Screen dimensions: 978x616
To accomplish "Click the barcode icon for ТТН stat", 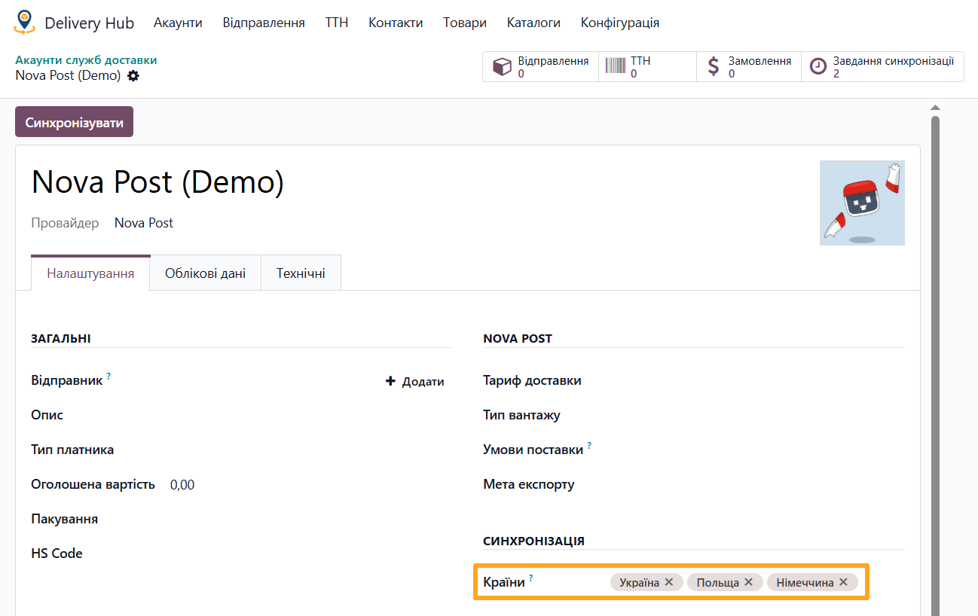I will click(x=616, y=66).
